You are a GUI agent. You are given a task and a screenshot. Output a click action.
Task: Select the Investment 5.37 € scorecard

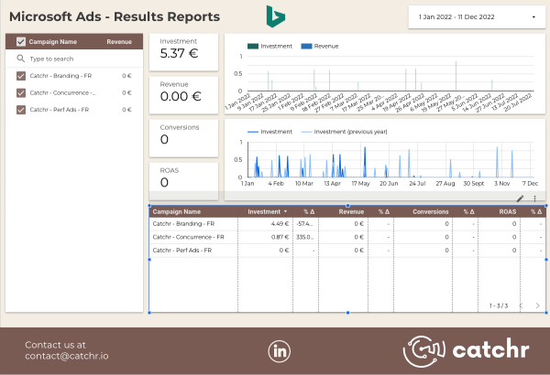tap(184, 52)
